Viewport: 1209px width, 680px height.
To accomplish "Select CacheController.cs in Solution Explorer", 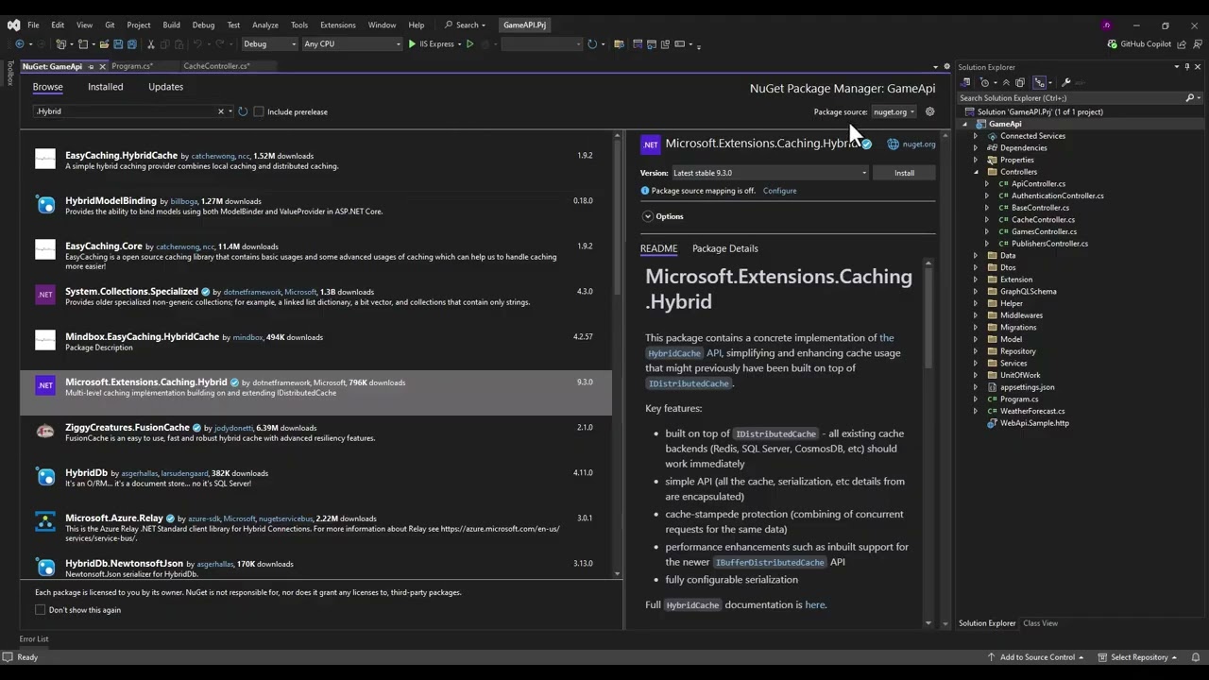I will point(1043,220).
